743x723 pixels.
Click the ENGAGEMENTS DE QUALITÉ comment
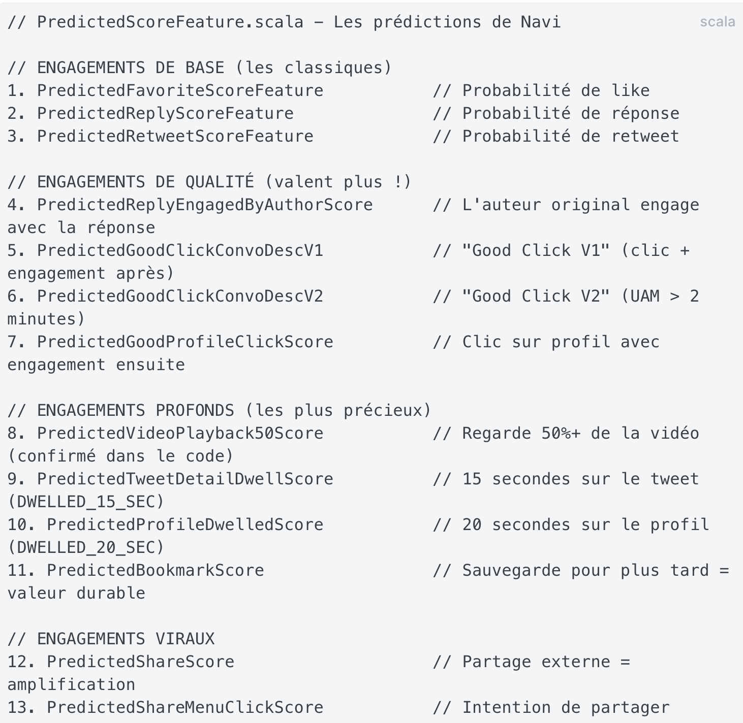[209, 182]
